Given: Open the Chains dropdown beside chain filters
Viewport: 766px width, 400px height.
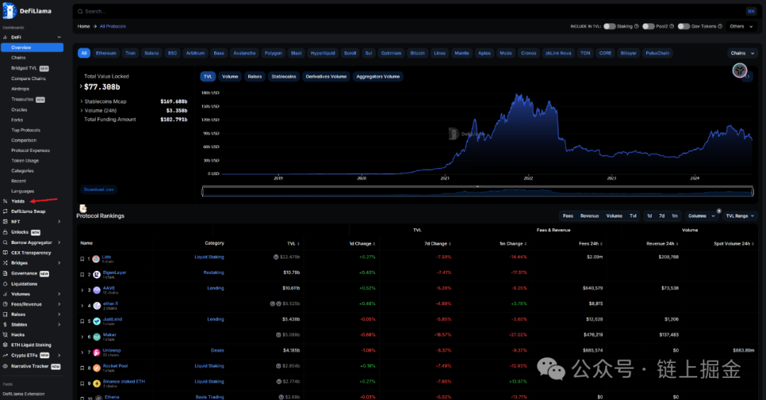Looking at the screenshot, I should pos(742,52).
